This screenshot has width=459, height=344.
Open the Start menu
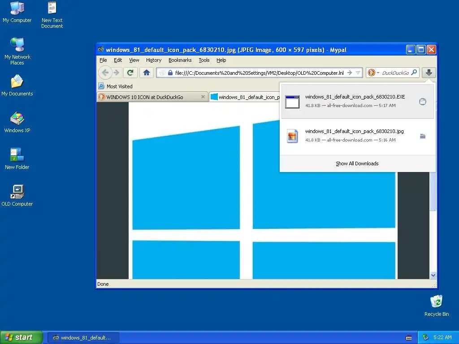(x=22, y=337)
